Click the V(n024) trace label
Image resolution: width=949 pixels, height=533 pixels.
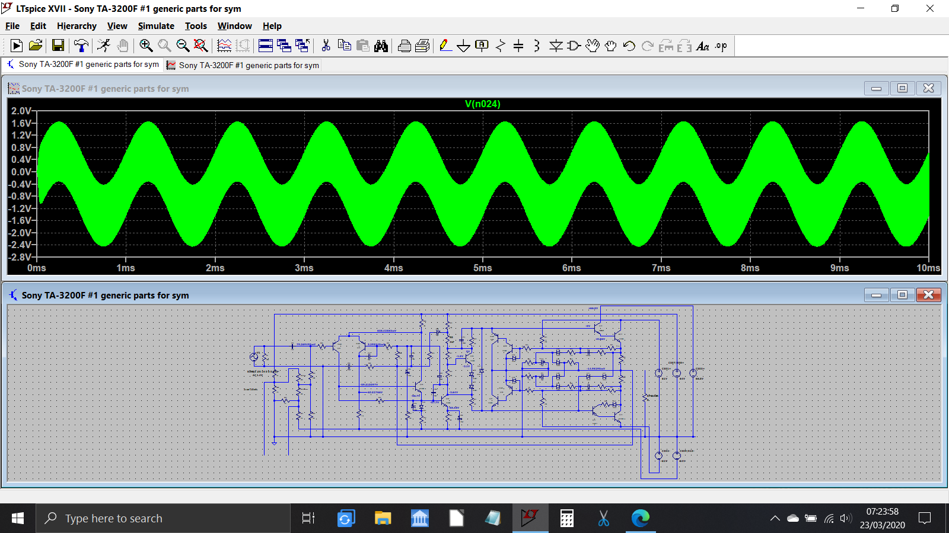[482, 104]
